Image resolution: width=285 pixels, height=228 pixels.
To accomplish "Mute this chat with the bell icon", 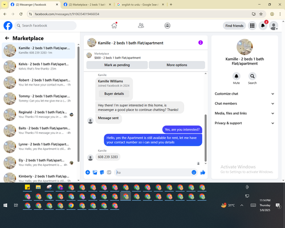I will coord(236,76).
